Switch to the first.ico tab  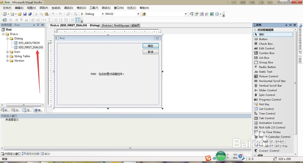[x=107, y=25]
